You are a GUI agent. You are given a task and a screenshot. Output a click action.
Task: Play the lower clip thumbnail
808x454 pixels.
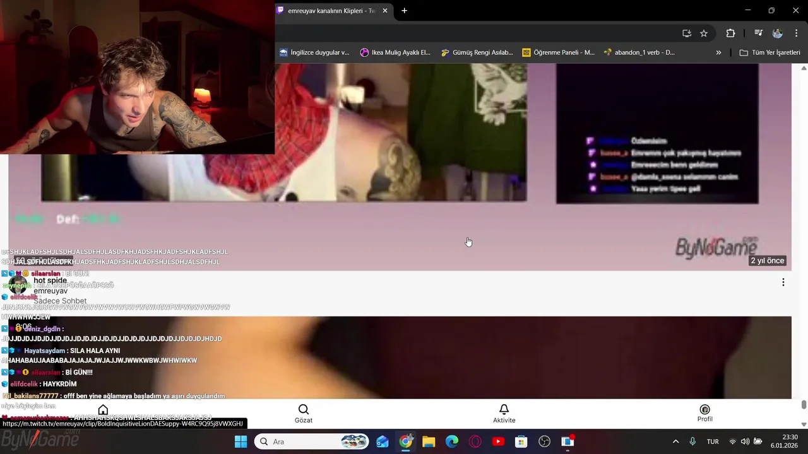400,357
